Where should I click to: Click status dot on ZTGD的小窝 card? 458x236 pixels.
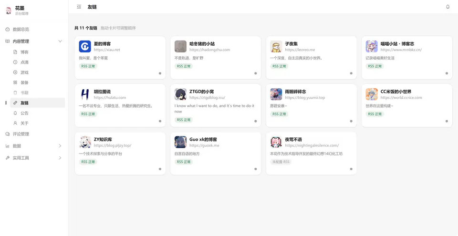click(x=256, y=121)
